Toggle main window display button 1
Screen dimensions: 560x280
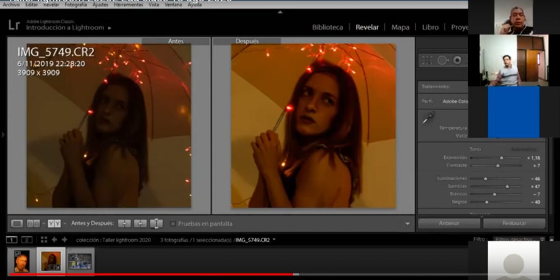(x=11, y=240)
